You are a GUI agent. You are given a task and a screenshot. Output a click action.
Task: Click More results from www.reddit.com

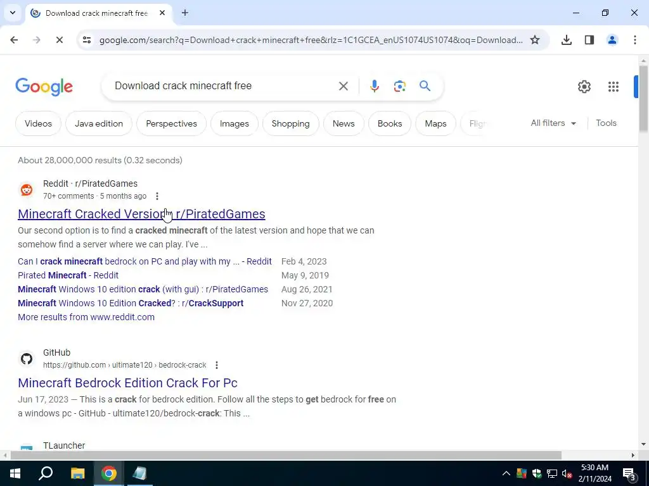(86, 317)
